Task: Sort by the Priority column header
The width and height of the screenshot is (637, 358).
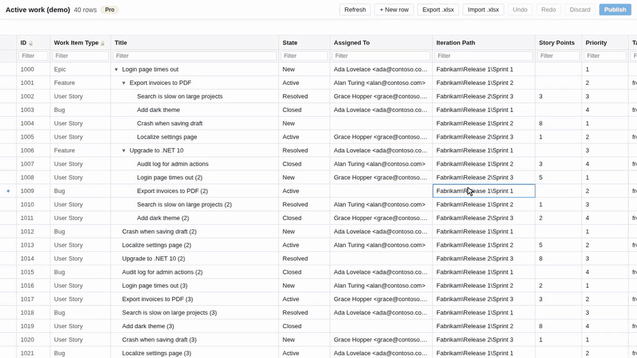Action: coord(596,42)
